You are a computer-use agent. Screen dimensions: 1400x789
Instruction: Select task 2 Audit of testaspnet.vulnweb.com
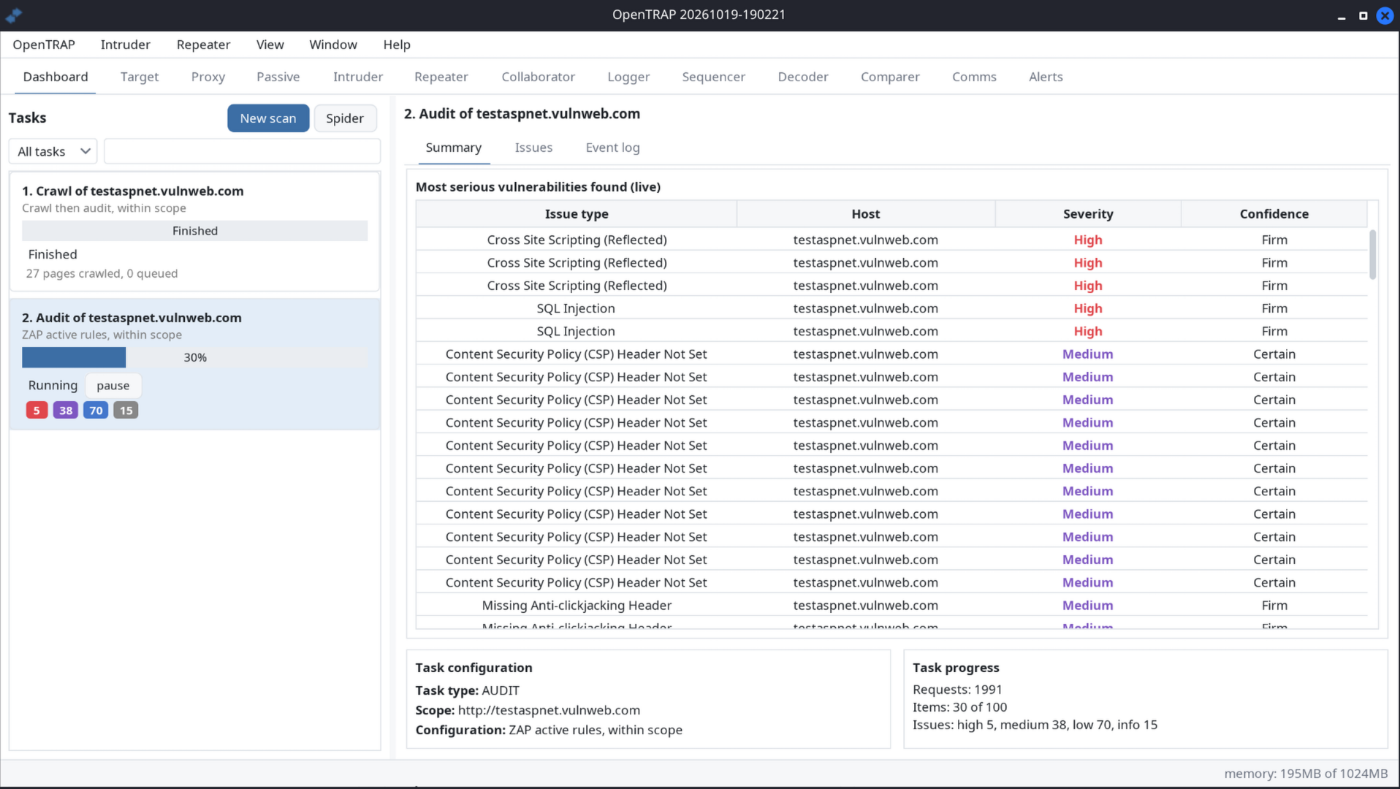[194, 364]
